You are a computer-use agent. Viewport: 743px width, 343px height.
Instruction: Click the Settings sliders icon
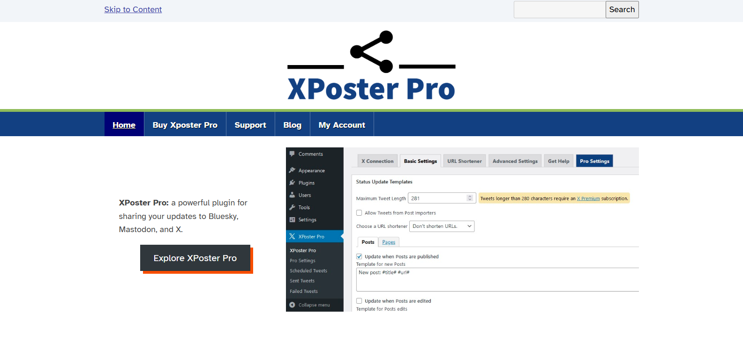click(x=292, y=219)
